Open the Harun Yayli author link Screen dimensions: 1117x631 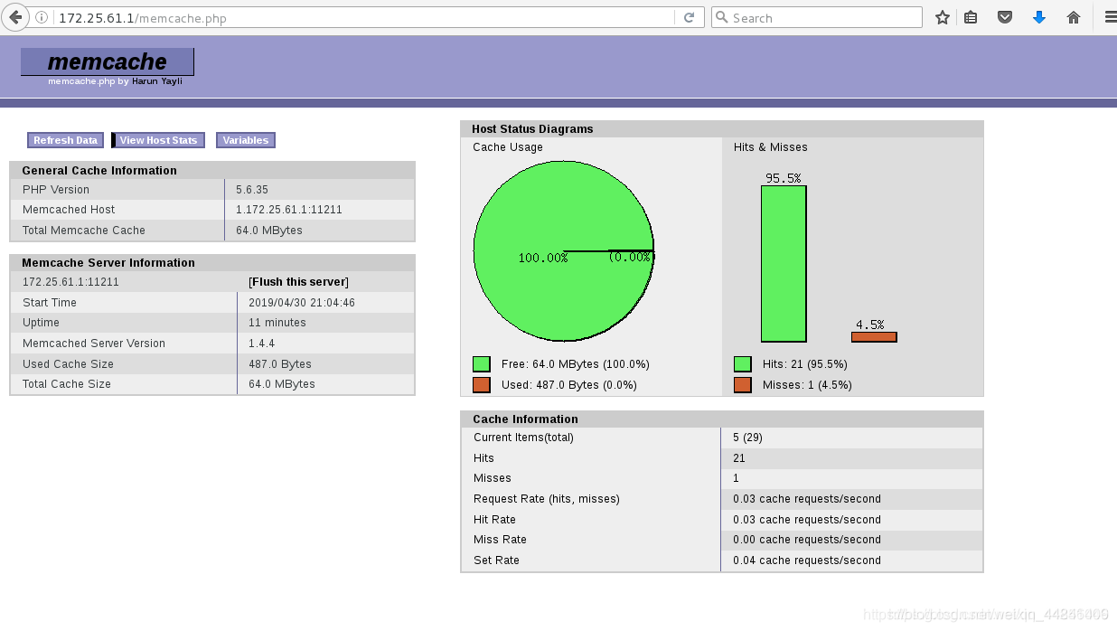tap(157, 81)
